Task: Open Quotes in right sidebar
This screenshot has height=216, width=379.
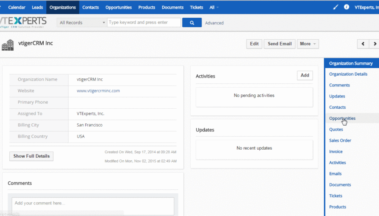Action: pyautogui.click(x=336, y=130)
